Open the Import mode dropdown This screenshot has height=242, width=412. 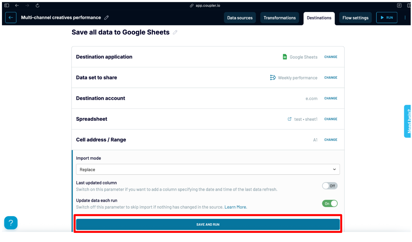click(208, 169)
